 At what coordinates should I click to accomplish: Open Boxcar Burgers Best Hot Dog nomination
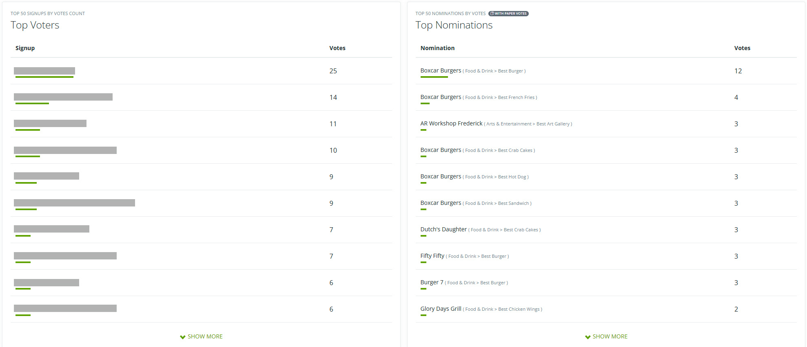[x=441, y=176]
